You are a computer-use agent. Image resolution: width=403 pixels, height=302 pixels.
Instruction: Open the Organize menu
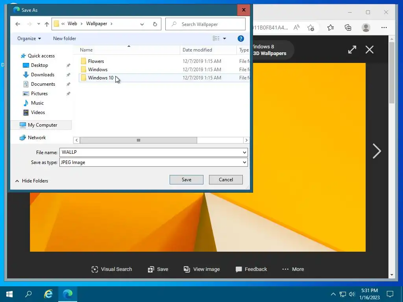click(29, 39)
